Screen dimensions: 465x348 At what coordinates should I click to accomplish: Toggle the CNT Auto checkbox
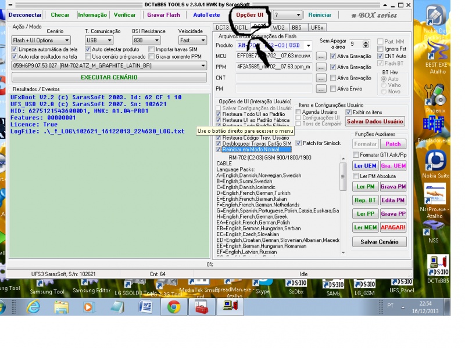[x=381, y=56]
